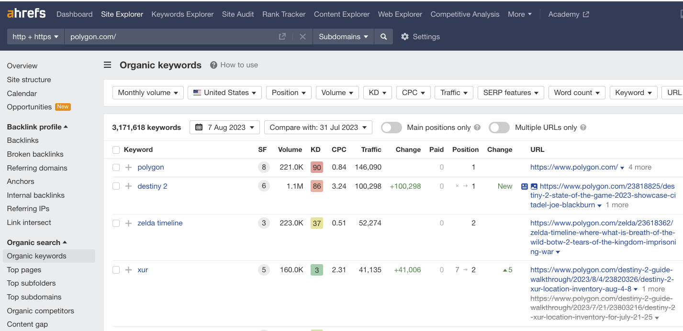The height and width of the screenshot is (331, 683).
Task: Click the help icon beside Main positions only
Action: [x=477, y=128]
